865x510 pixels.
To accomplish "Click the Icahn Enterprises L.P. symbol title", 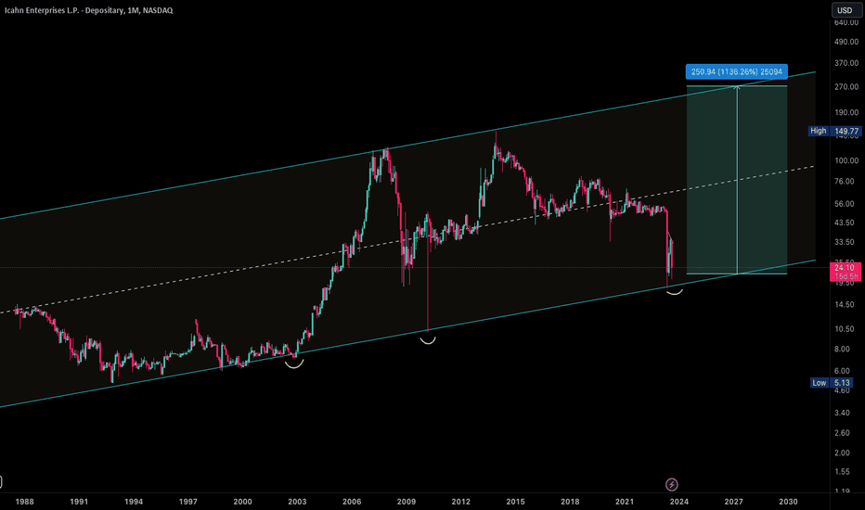I will (x=89, y=10).
